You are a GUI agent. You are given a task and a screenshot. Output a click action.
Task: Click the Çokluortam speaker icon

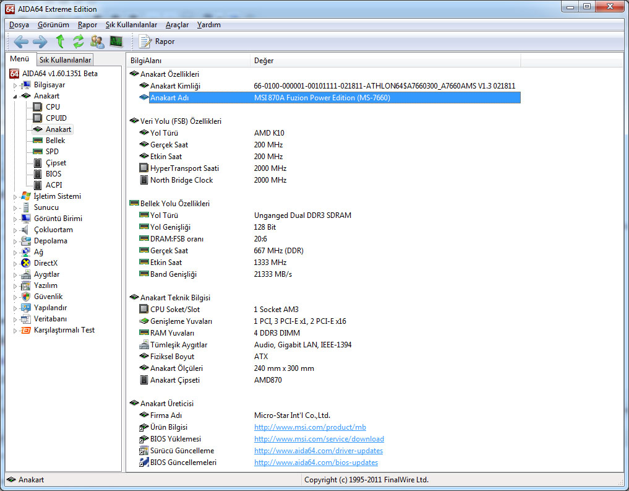point(25,230)
